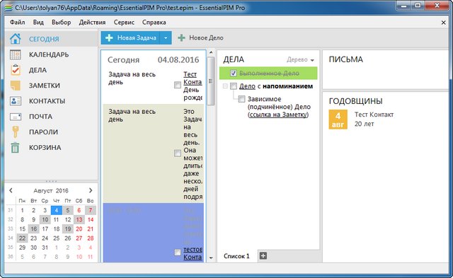Open the Пароли key icon
Image resolution: width=453 pixels, height=278 pixels.
(16, 132)
